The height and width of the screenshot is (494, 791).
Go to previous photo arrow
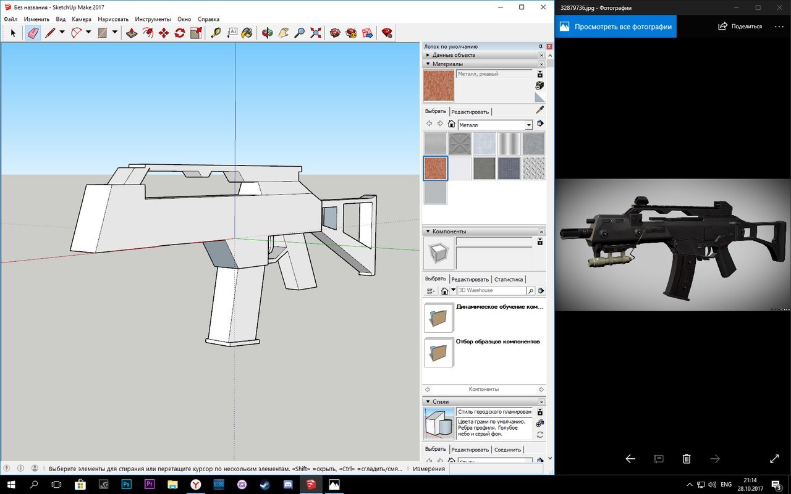(630, 459)
